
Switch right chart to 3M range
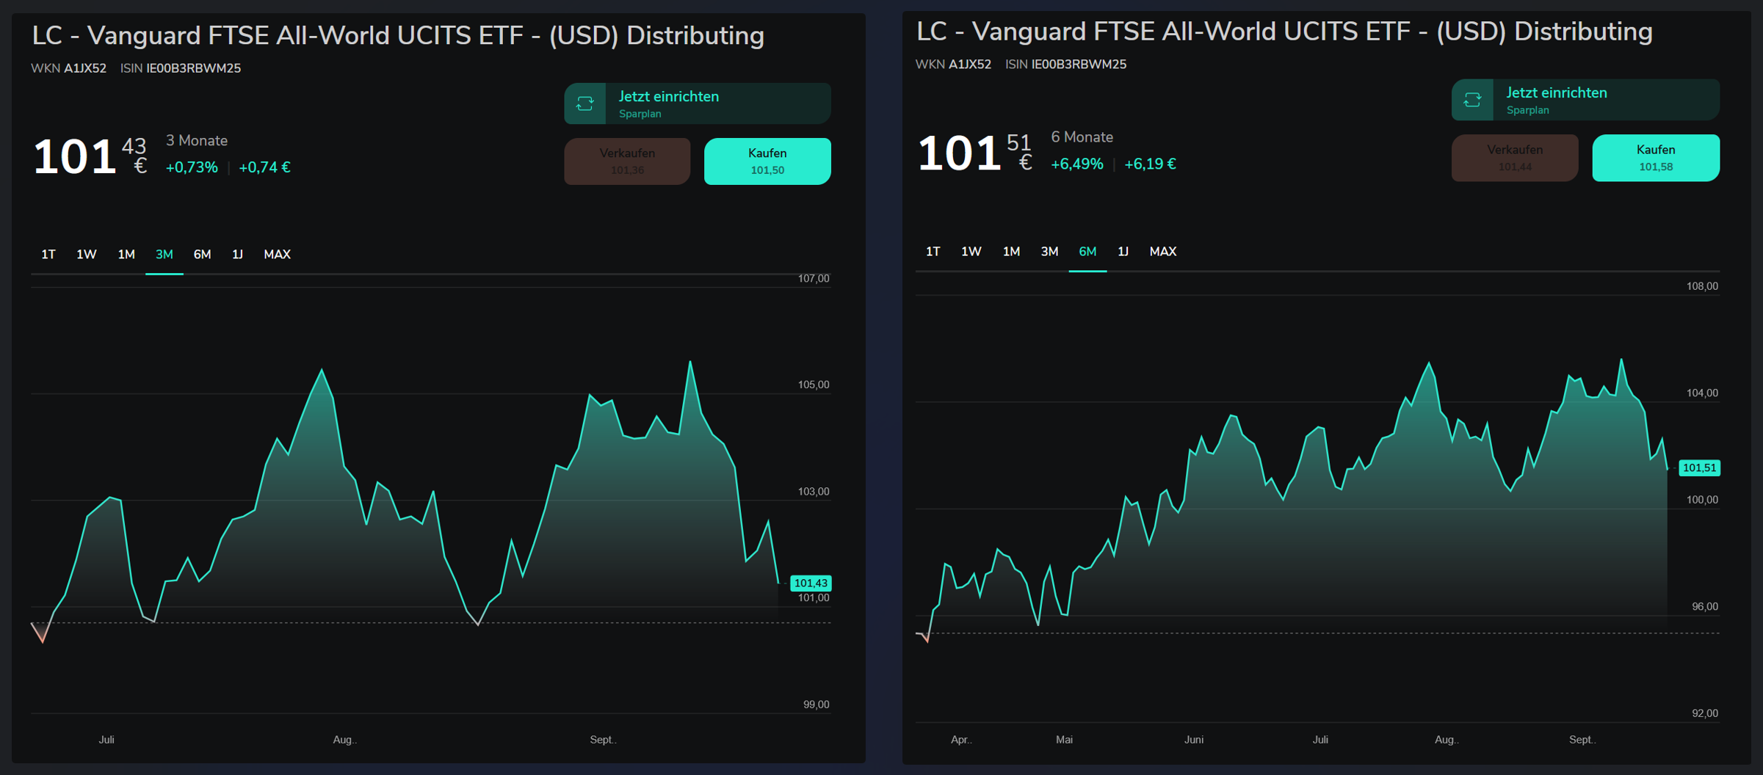tap(1049, 252)
